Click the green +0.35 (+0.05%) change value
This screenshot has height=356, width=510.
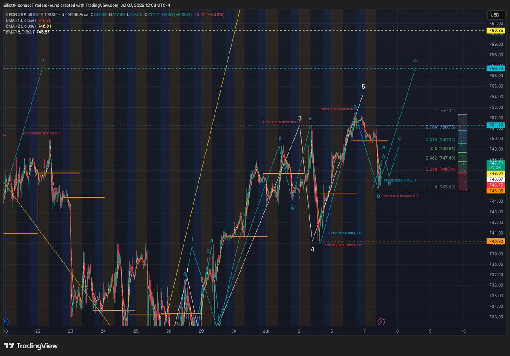pyautogui.click(x=177, y=14)
